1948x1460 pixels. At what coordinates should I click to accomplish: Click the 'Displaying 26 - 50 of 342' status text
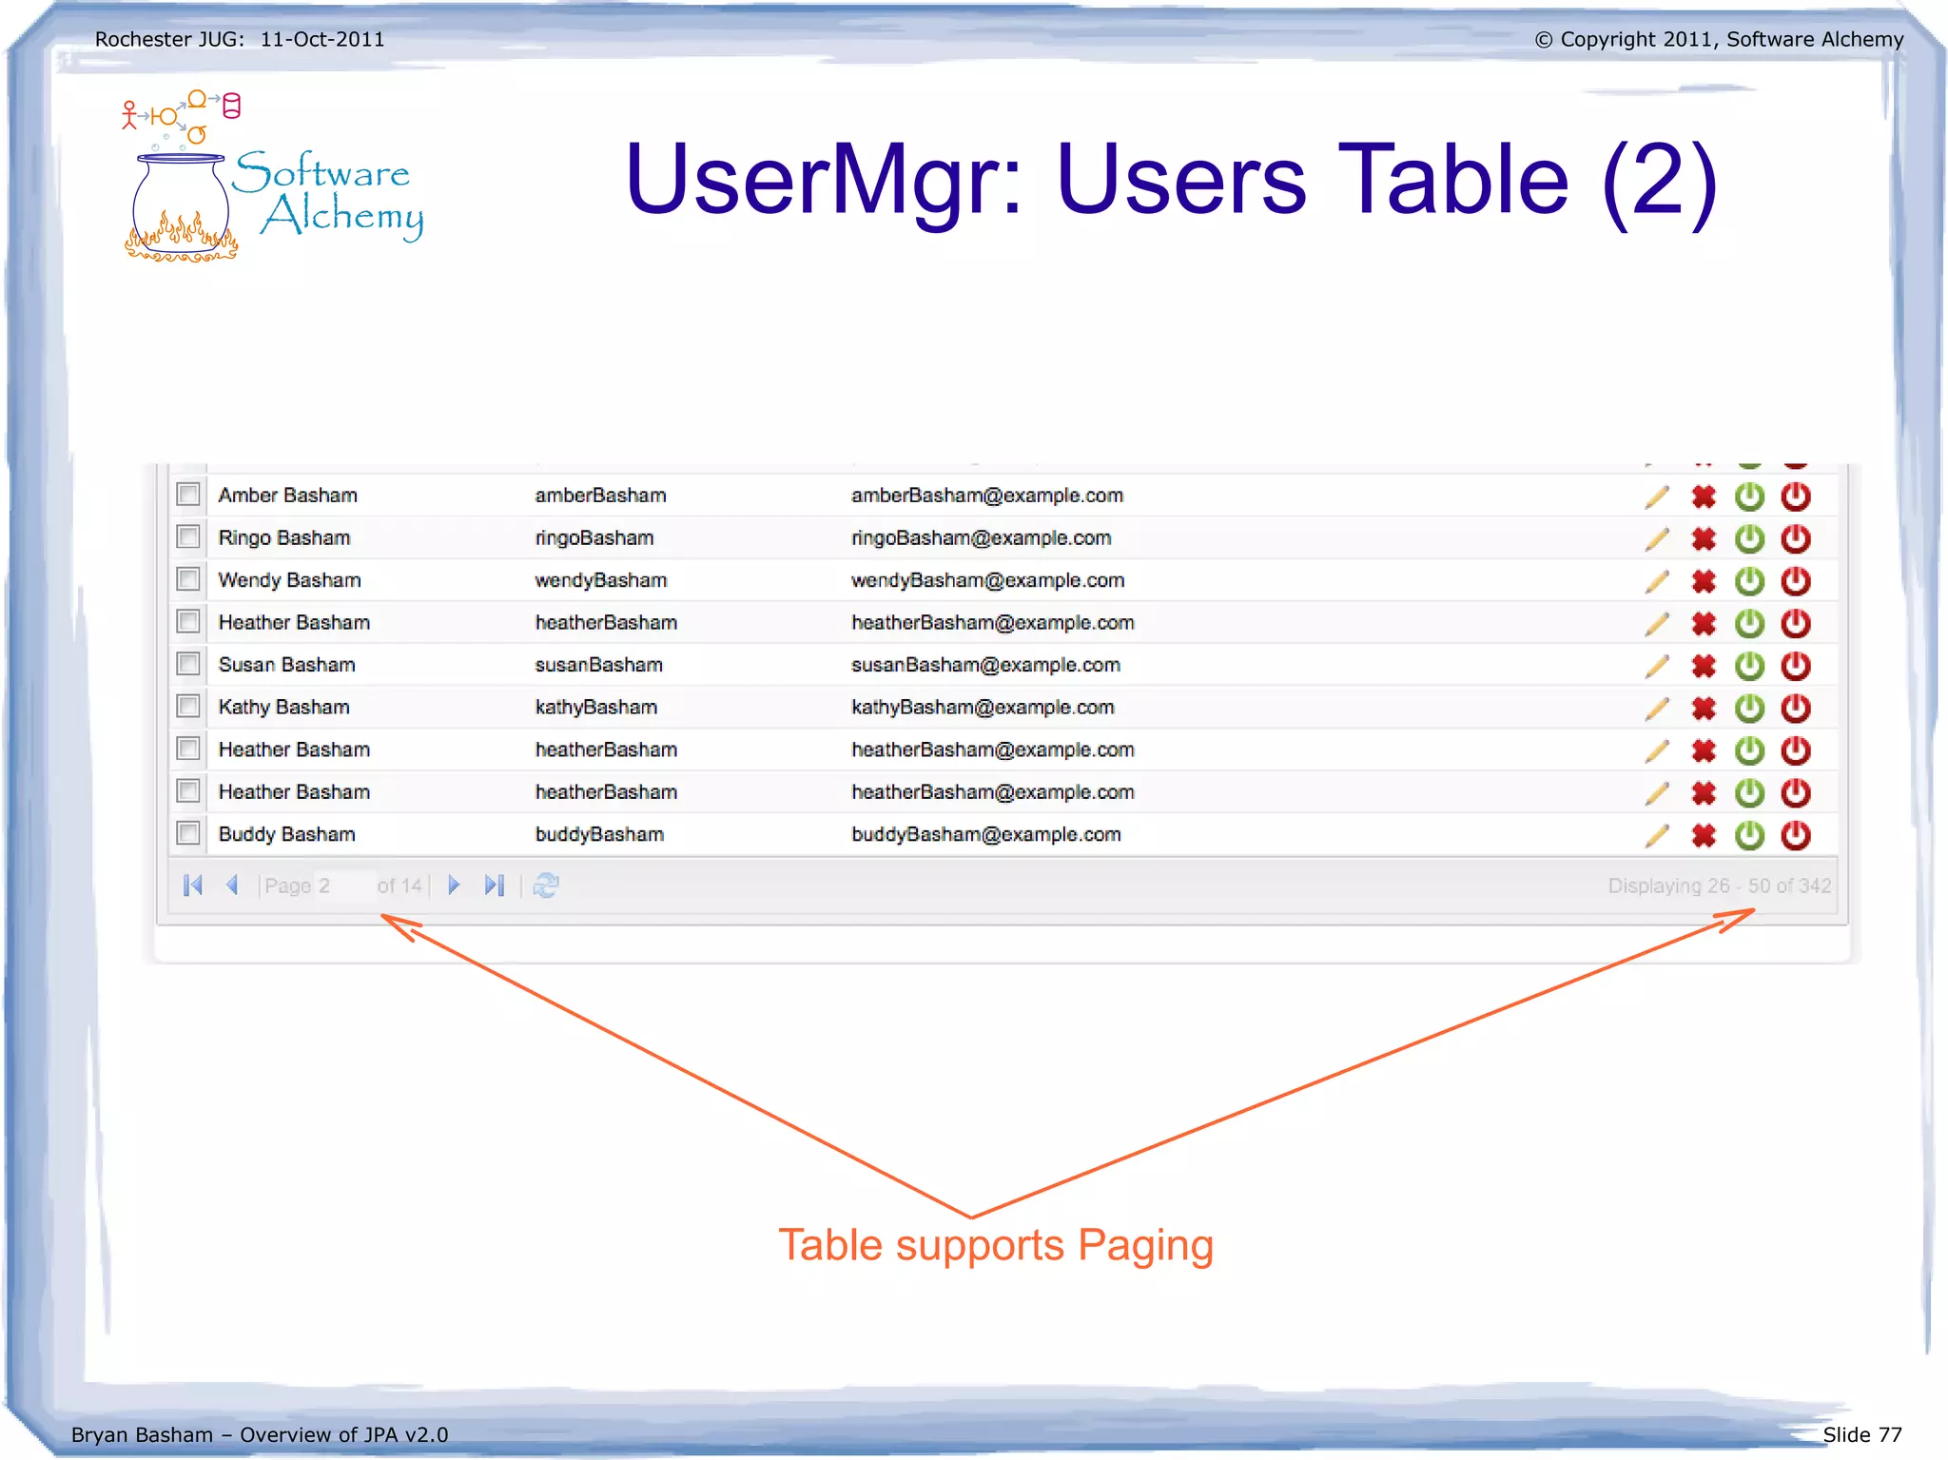pyautogui.click(x=1719, y=886)
